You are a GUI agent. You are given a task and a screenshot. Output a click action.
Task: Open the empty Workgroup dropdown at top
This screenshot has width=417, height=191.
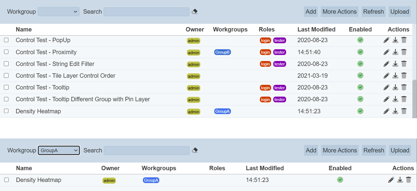[x=58, y=12]
